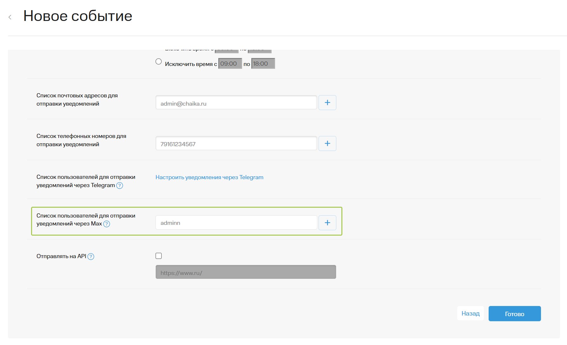Open the help tooltip for Telegram notifications
Image resolution: width=567 pixels, height=345 pixels.
(120, 186)
